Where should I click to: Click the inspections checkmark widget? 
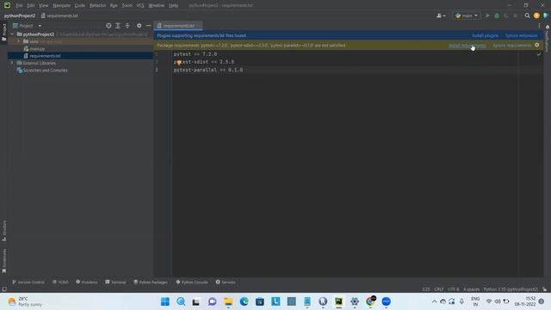click(539, 54)
